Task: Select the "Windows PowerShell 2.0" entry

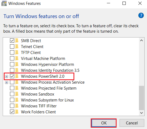Action: pyautogui.click(x=43, y=76)
